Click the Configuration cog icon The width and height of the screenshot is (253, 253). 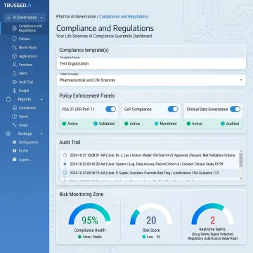click(x=14, y=143)
